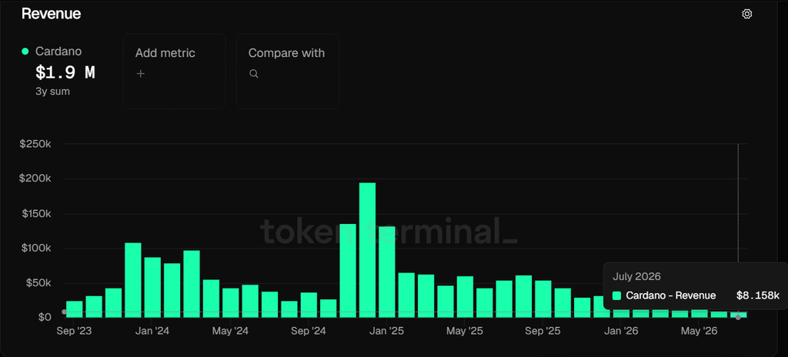Click the Jan '25 x-axis label
The height and width of the screenshot is (357, 788).
coord(386,332)
